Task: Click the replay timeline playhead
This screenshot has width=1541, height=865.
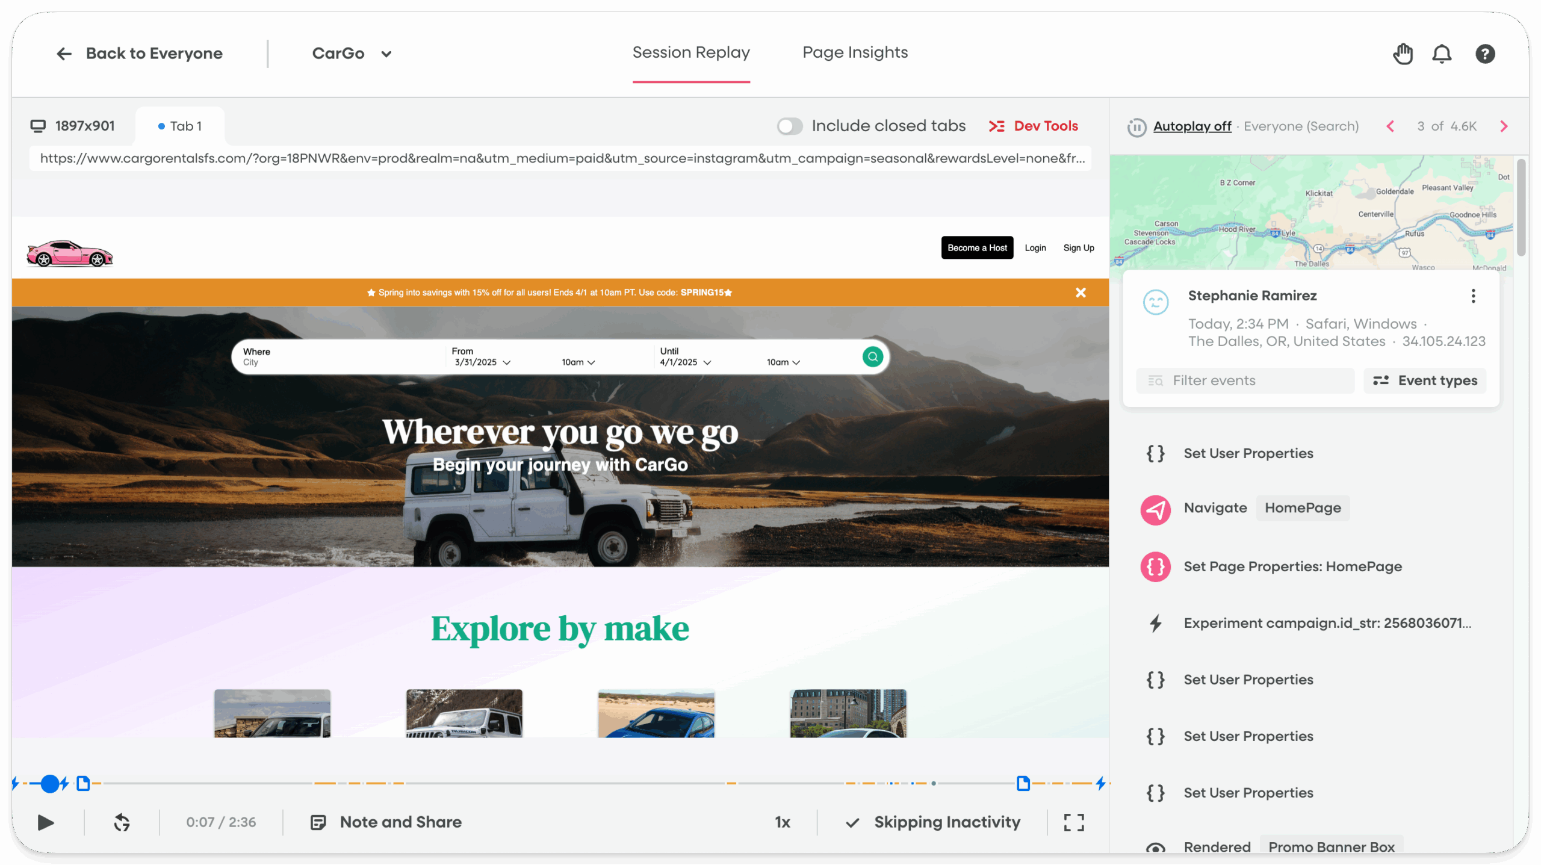Action: click(50, 783)
